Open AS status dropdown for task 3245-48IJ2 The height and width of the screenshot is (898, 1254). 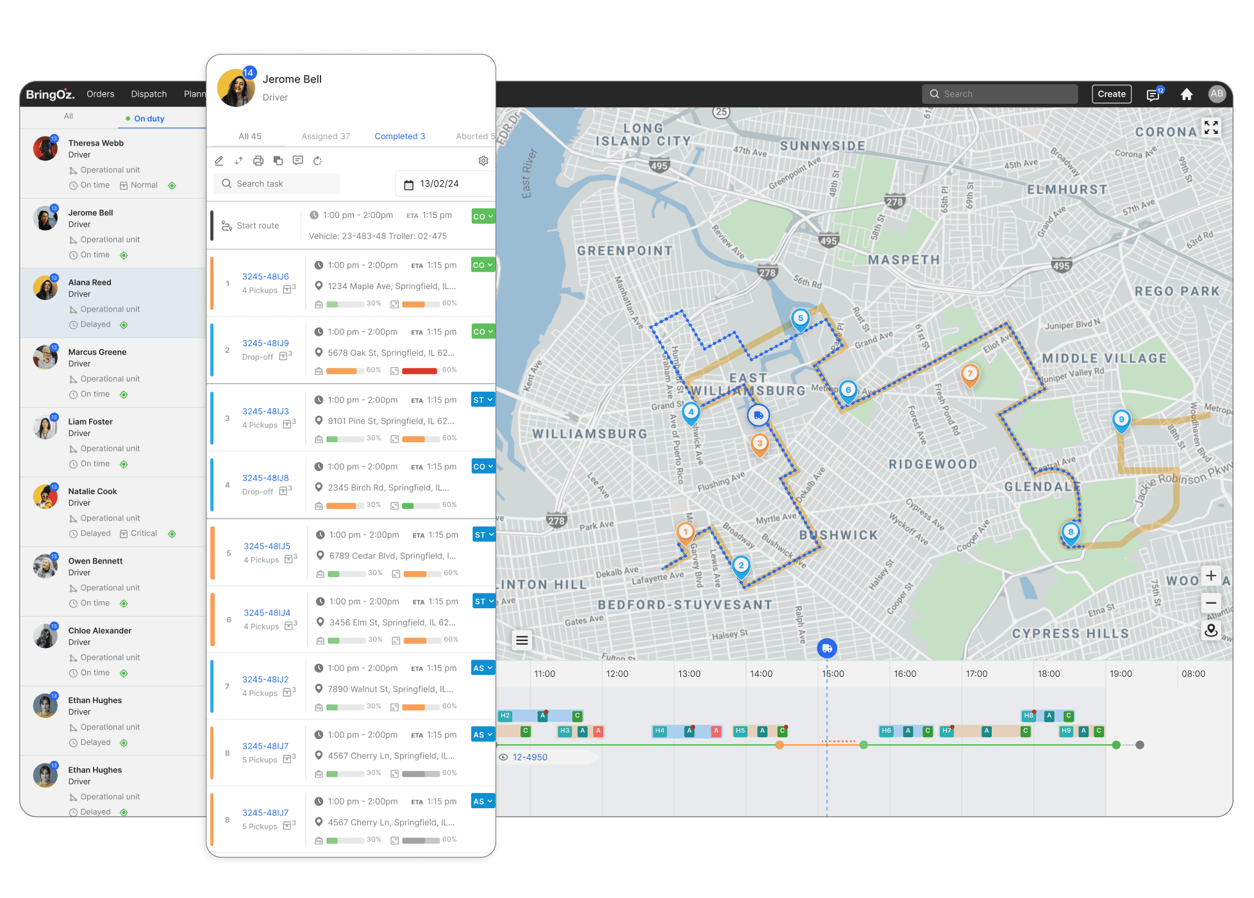483,668
